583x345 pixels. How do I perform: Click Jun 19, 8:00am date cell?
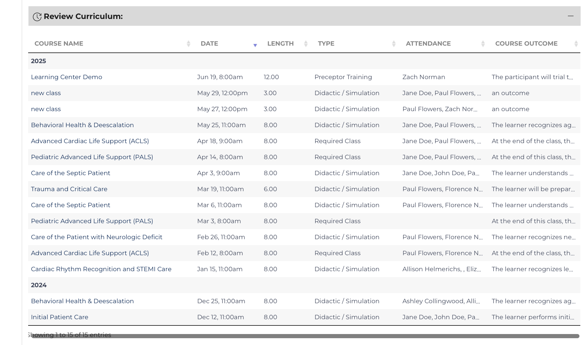pyautogui.click(x=220, y=77)
